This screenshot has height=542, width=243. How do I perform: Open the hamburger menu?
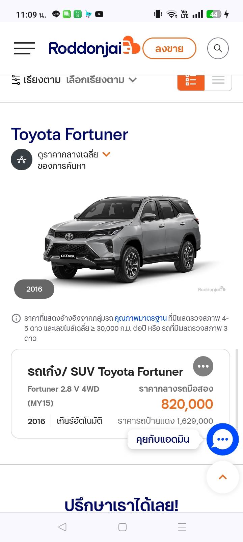[x=25, y=48]
